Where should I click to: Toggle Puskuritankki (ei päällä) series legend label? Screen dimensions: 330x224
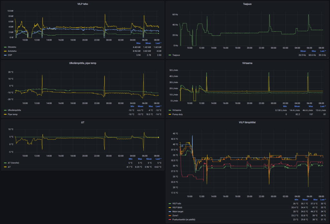point(184,219)
